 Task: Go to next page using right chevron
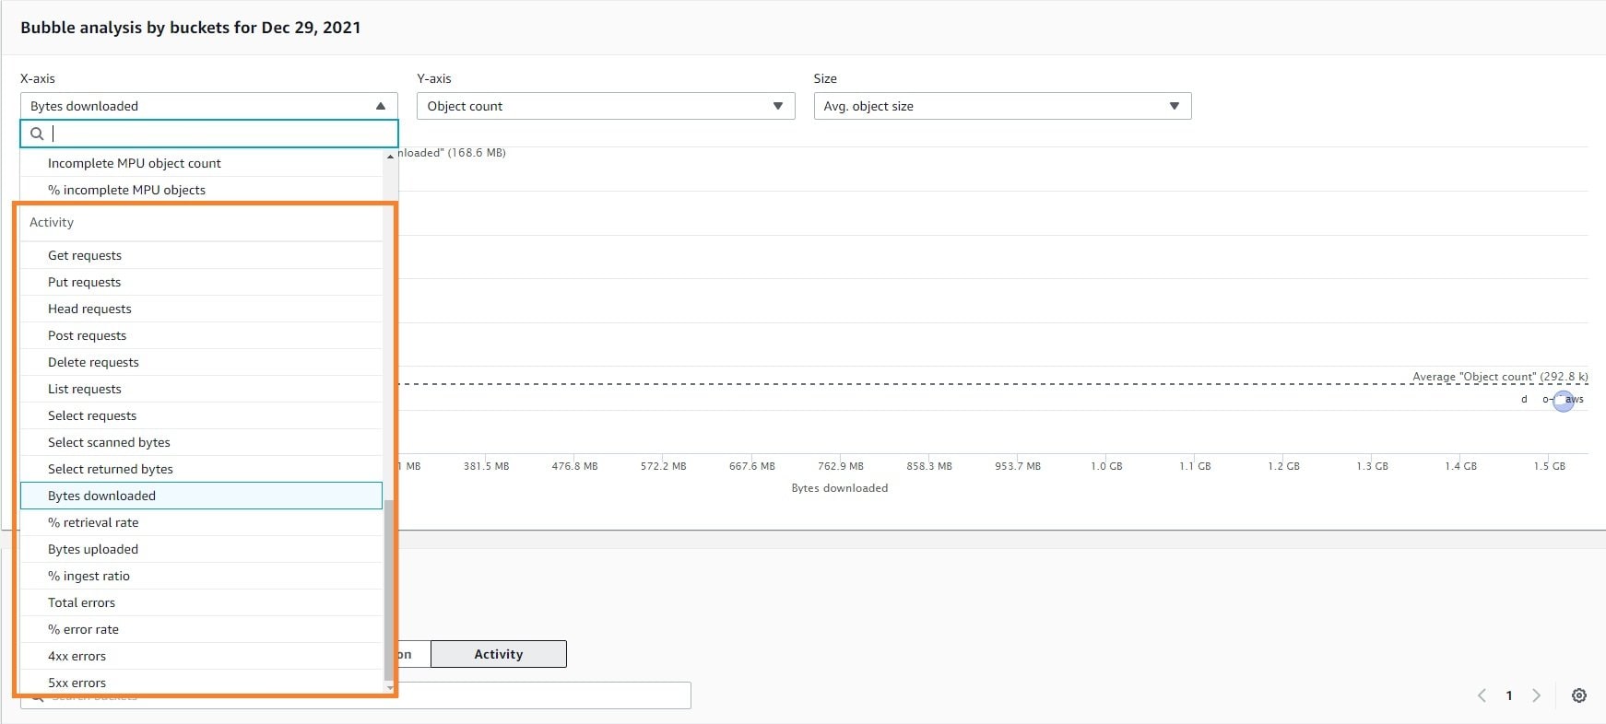[x=1536, y=695]
